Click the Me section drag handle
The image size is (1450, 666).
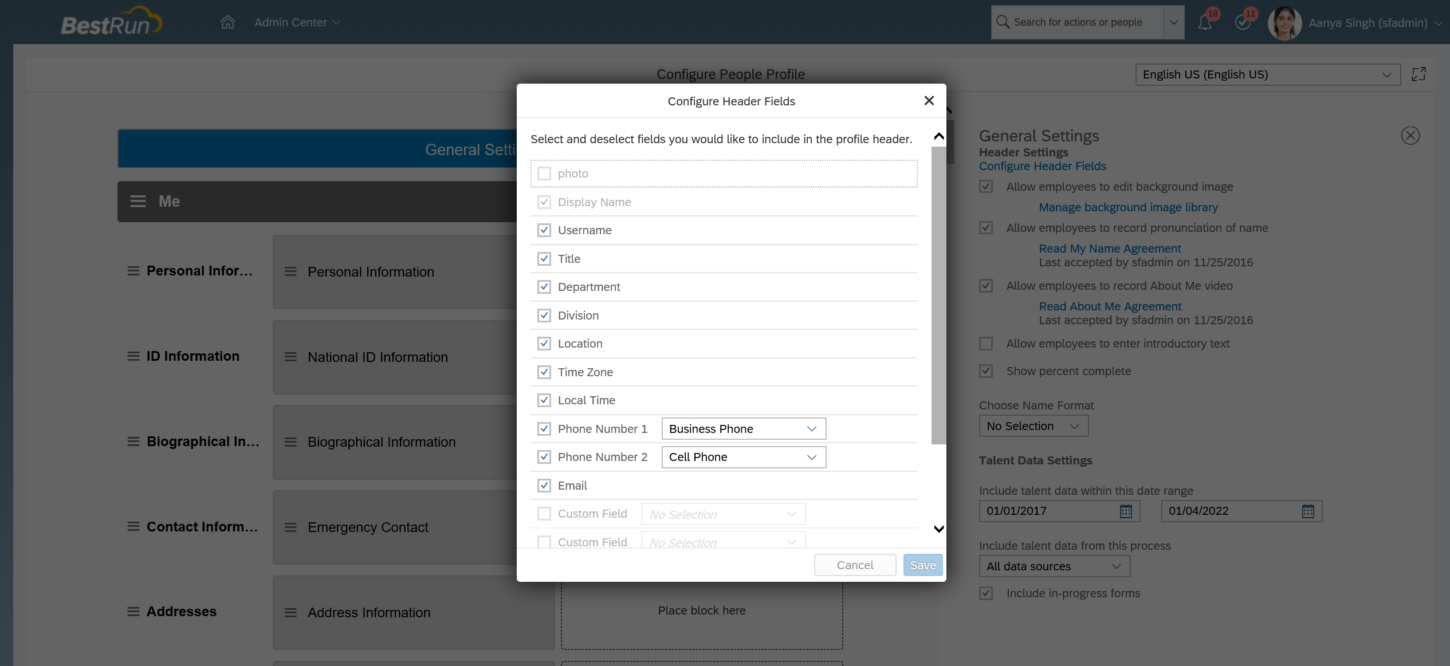click(137, 202)
